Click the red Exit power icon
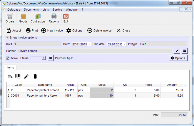The width and height of the screenshot is (194, 126). point(66,17)
